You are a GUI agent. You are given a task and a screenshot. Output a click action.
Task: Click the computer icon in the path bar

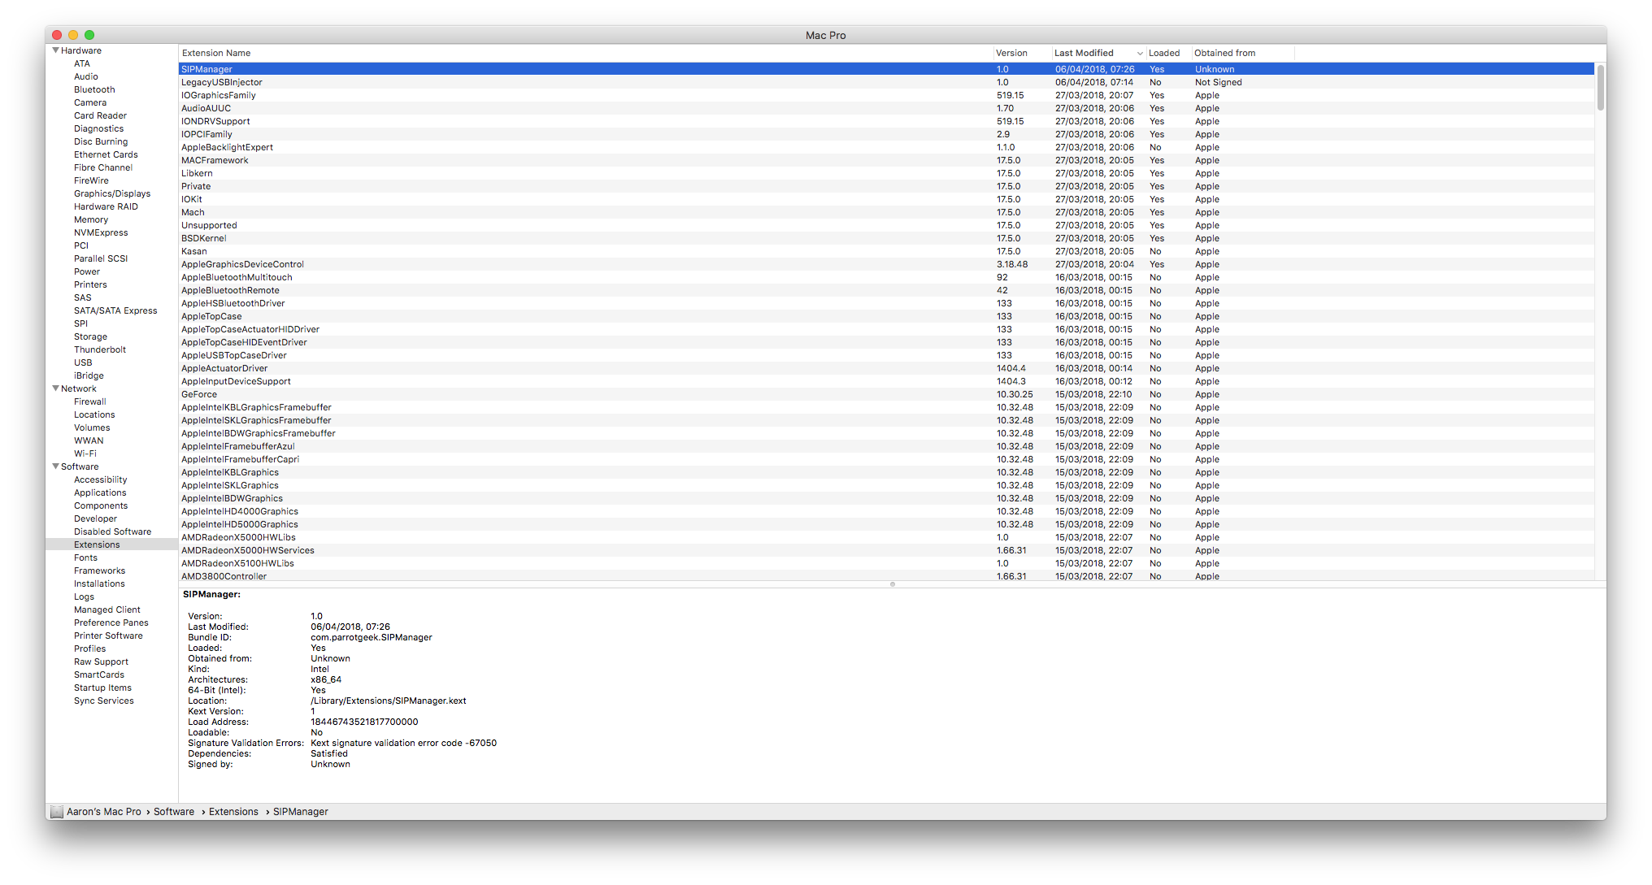[56, 812]
